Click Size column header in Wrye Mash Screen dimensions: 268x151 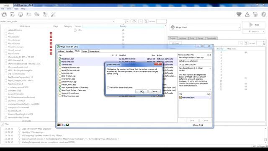tap(153, 55)
